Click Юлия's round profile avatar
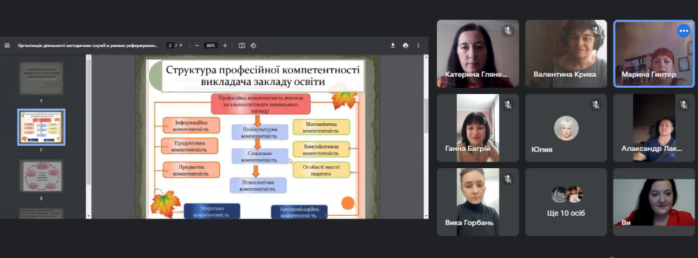Viewport: 698px width, 258px height. coord(566,128)
